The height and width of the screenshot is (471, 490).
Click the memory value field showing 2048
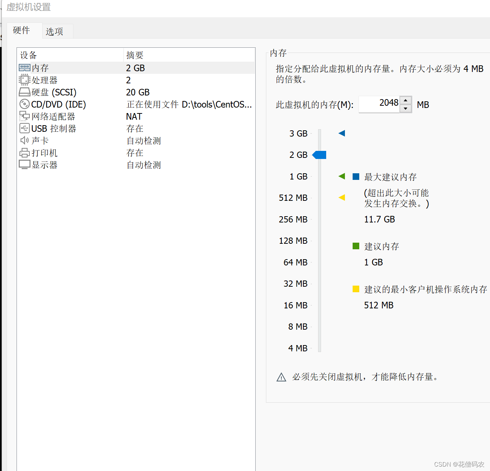(379, 104)
